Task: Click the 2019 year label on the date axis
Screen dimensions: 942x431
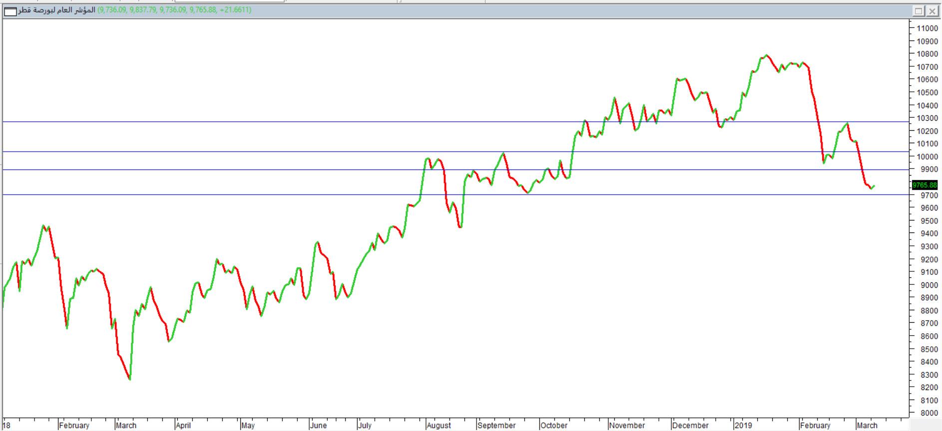Action: click(743, 426)
